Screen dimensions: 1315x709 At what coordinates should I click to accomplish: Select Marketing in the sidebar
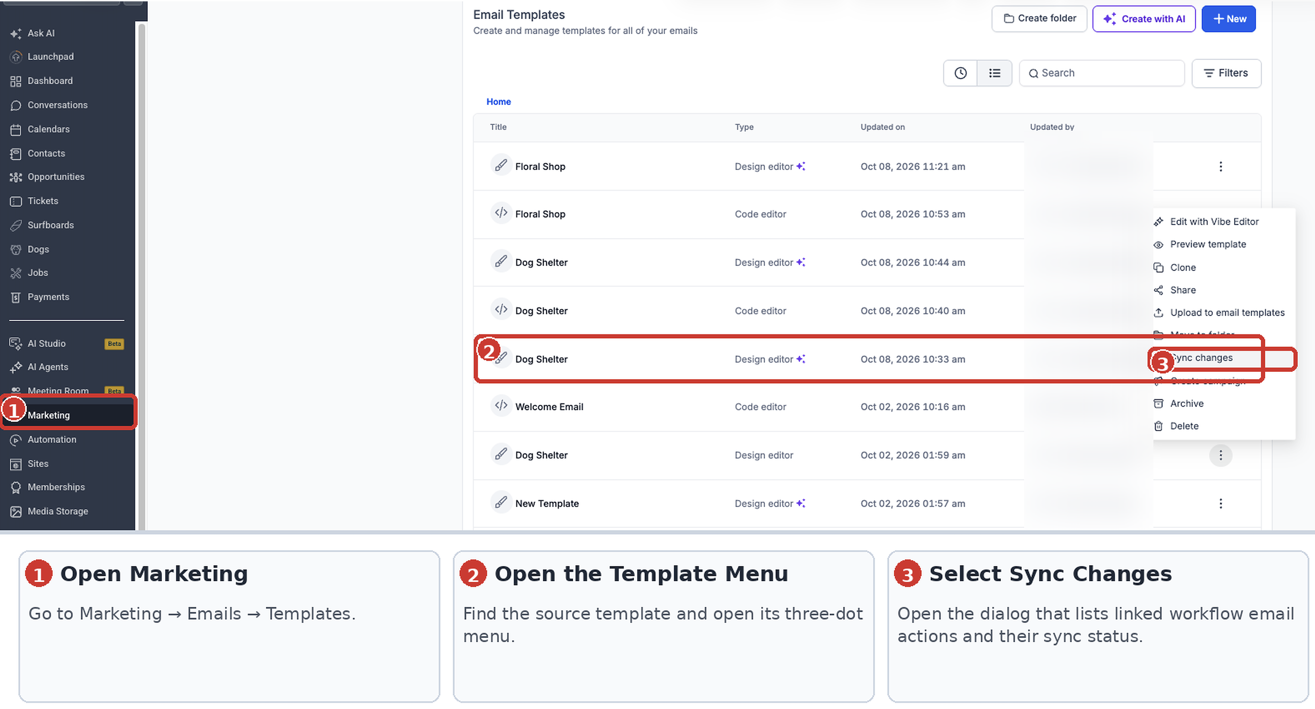click(x=68, y=415)
